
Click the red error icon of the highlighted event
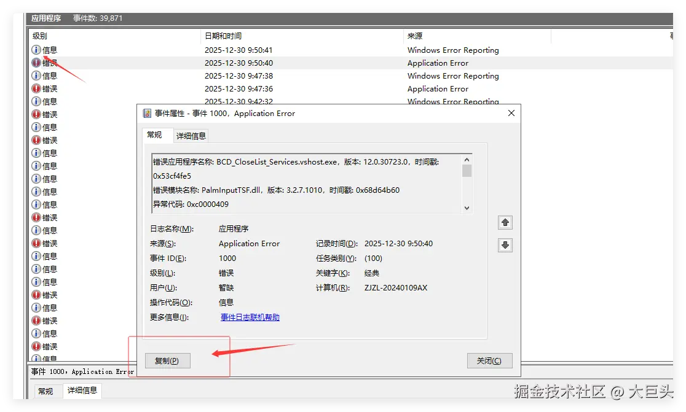click(36, 63)
